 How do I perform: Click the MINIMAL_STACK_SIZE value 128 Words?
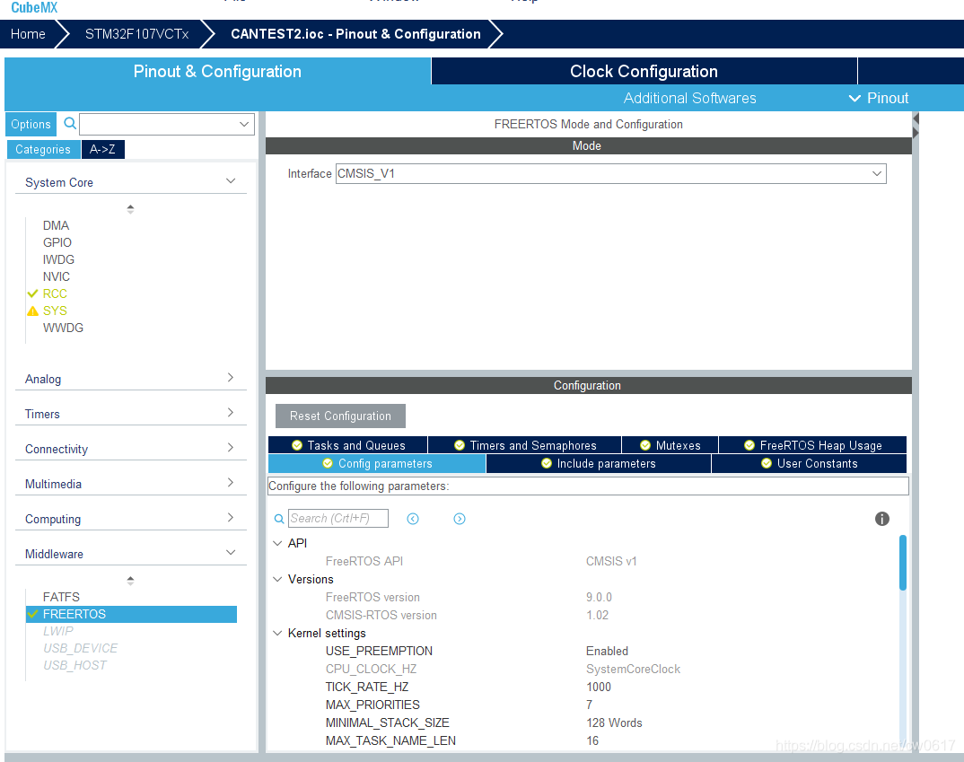coord(614,723)
